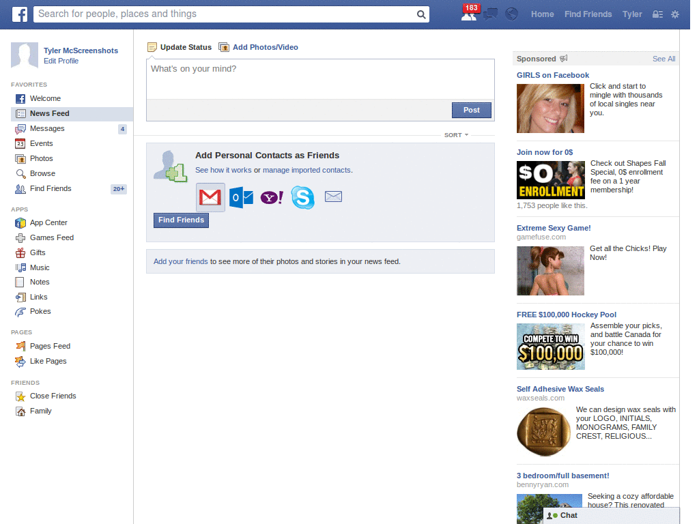Open the messages bubble icon in top bar
Screen dimensions: 699x524
pos(490,14)
